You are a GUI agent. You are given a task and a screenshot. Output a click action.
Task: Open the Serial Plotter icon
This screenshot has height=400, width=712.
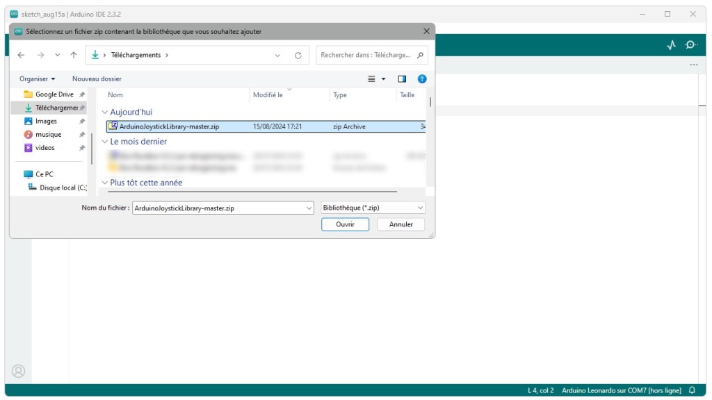671,45
